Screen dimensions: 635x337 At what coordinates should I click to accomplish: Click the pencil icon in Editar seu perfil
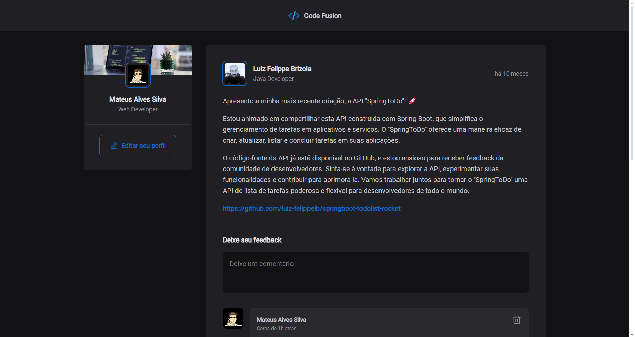click(x=114, y=146)
